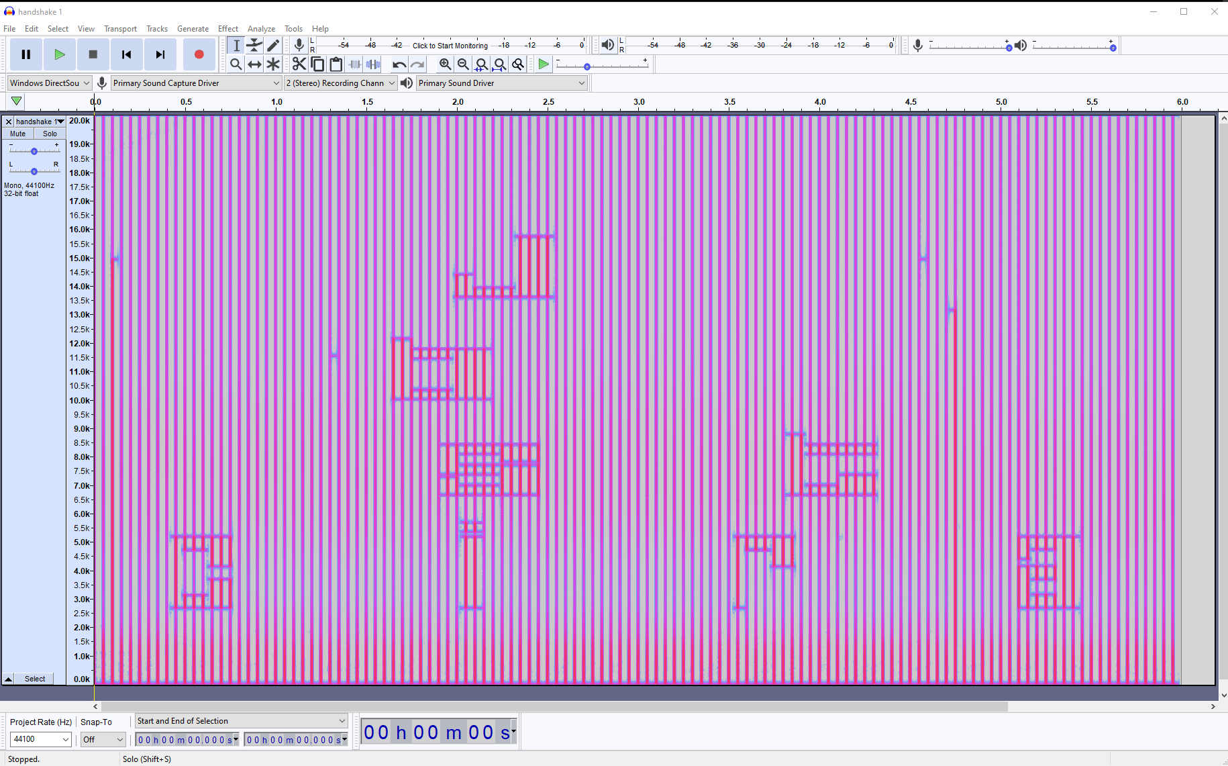Select the Envelope tool
The width and height of the screenshot is (1228, 766).
click(254, 45)
